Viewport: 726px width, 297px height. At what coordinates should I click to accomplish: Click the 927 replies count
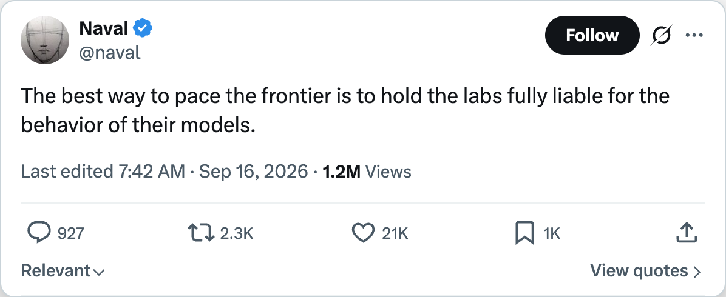70,233
